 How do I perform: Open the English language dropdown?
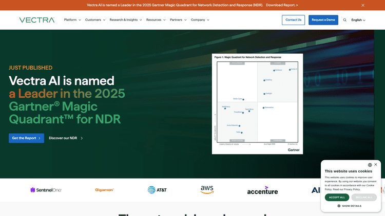[x=358, y=20]
